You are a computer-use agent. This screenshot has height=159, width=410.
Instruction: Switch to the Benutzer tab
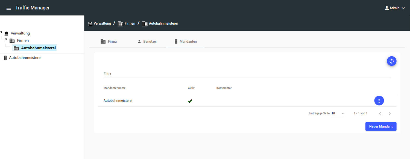pyautogui.click(x=147, y=42)
